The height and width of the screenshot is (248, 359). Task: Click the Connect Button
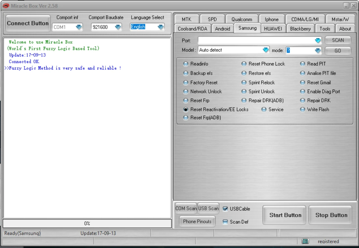point(28,23)
